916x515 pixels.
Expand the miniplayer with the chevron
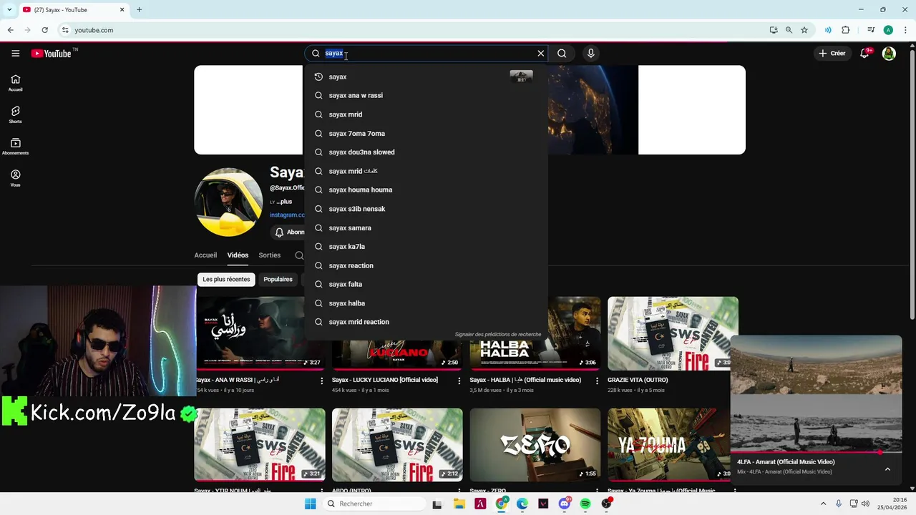pyautogui.click(x=887, y=469)
